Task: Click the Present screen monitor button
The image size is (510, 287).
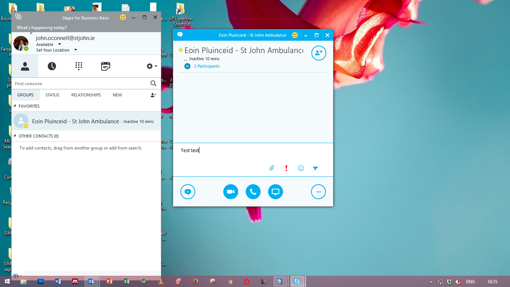Action: (276, 192)
